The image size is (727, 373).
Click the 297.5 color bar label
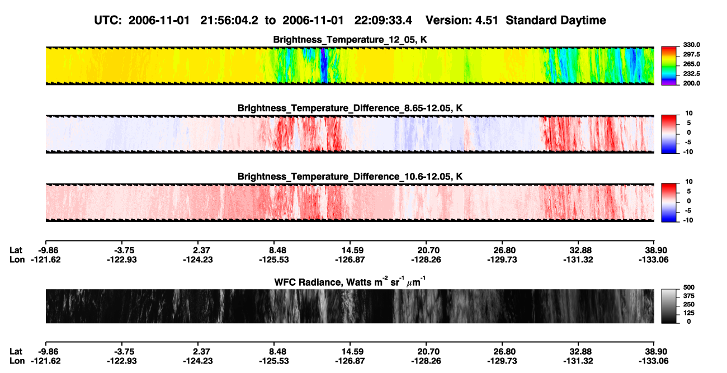pyautogui.click(x=692, y=54)
